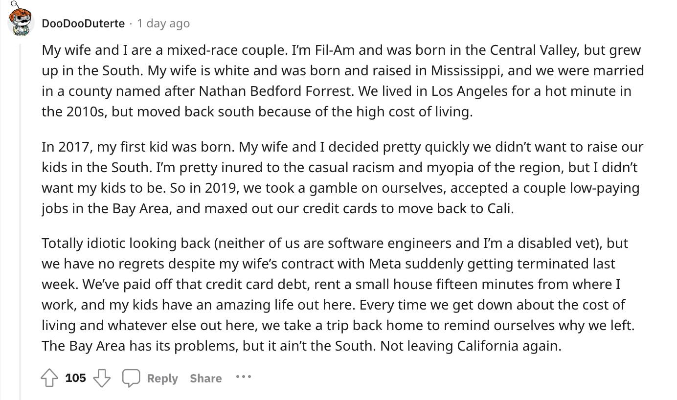Click the "1 day ago" timestamp permalink
The height and width of the screenshot is (400, 677).
[x=163, y=23]
